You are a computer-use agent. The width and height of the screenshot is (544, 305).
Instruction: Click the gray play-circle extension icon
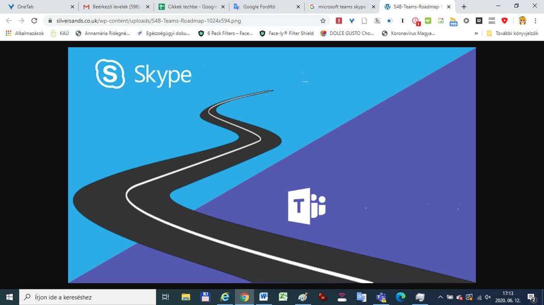point(466,20)
